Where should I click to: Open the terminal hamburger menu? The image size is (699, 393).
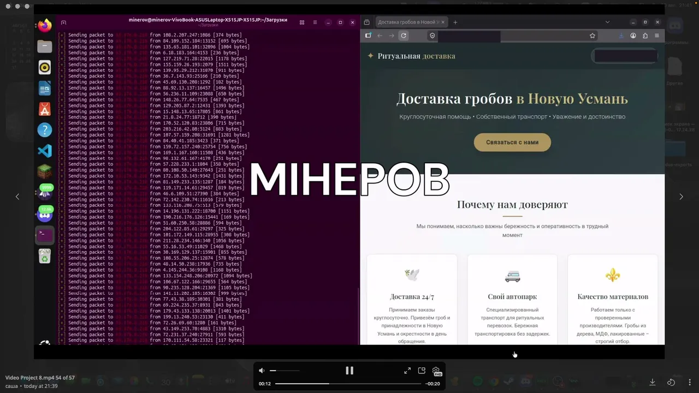315,22
